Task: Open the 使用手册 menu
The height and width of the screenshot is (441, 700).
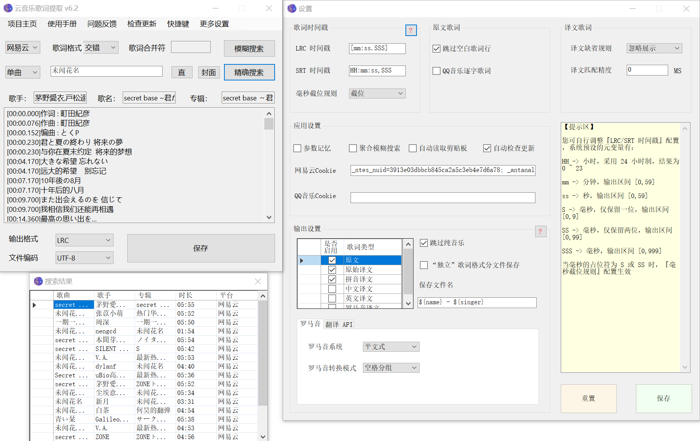Action: tap(62, 24)
